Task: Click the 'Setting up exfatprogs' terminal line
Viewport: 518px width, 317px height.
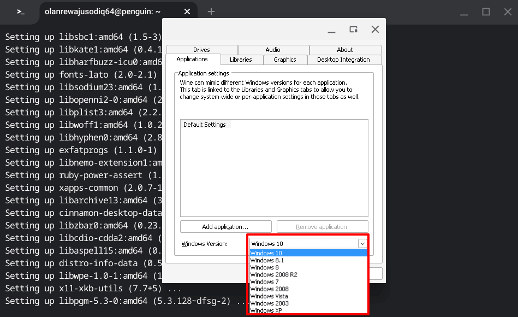Action: coord(81,150)
